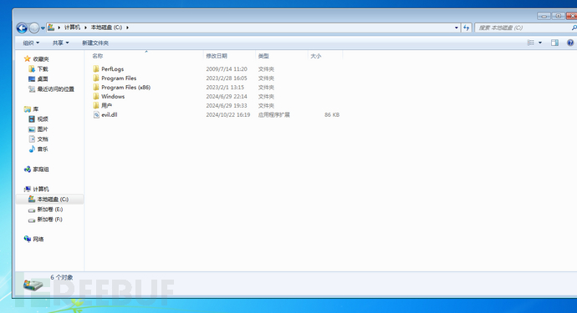577x313 pixels.
Task: Open Help with the question mark icon
Action: (x=570, y=43)
